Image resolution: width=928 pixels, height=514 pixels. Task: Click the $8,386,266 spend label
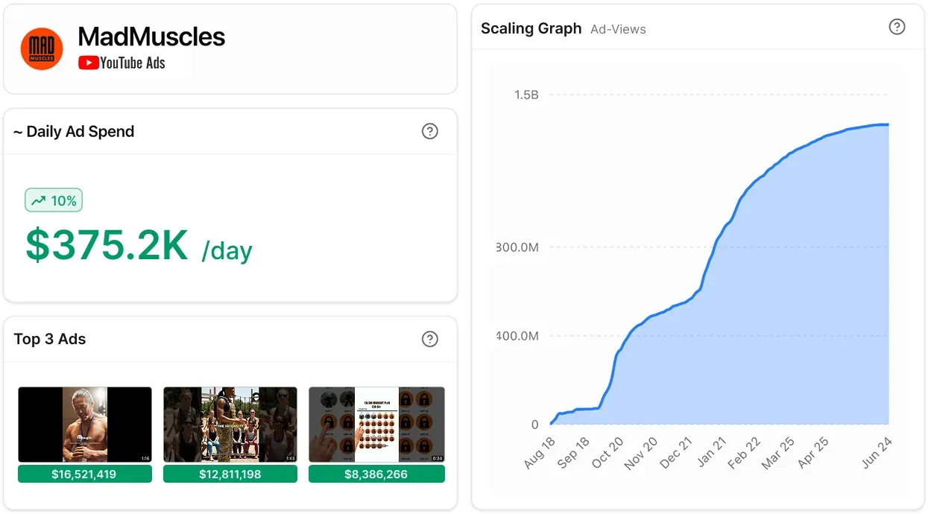click(376, 474)
